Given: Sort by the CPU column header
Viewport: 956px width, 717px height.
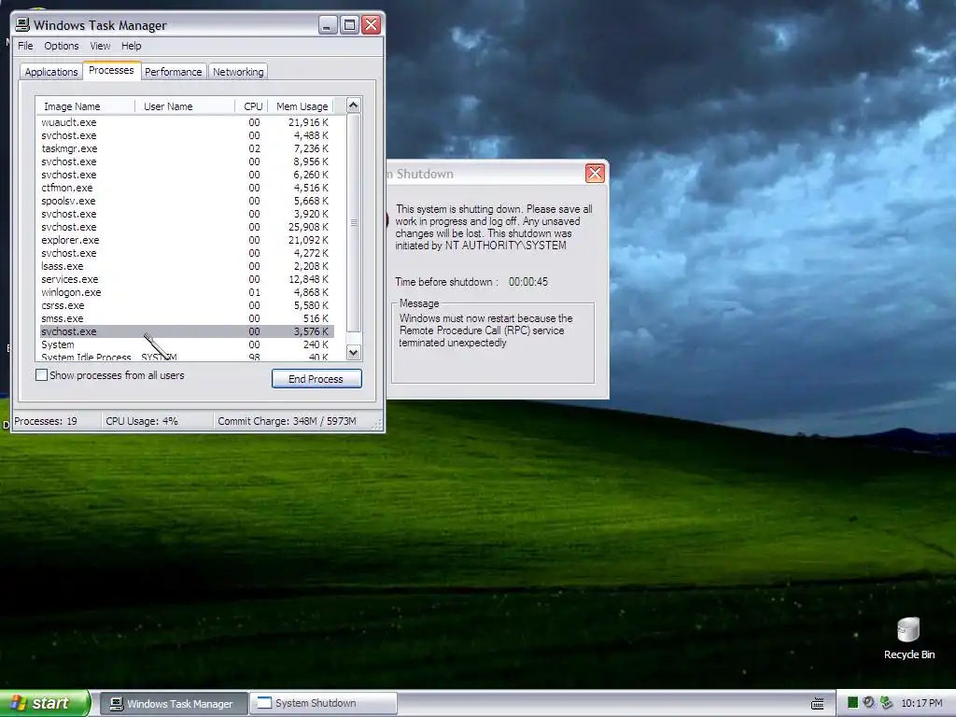Looking at the screenshot, I should tap(252, 106).
